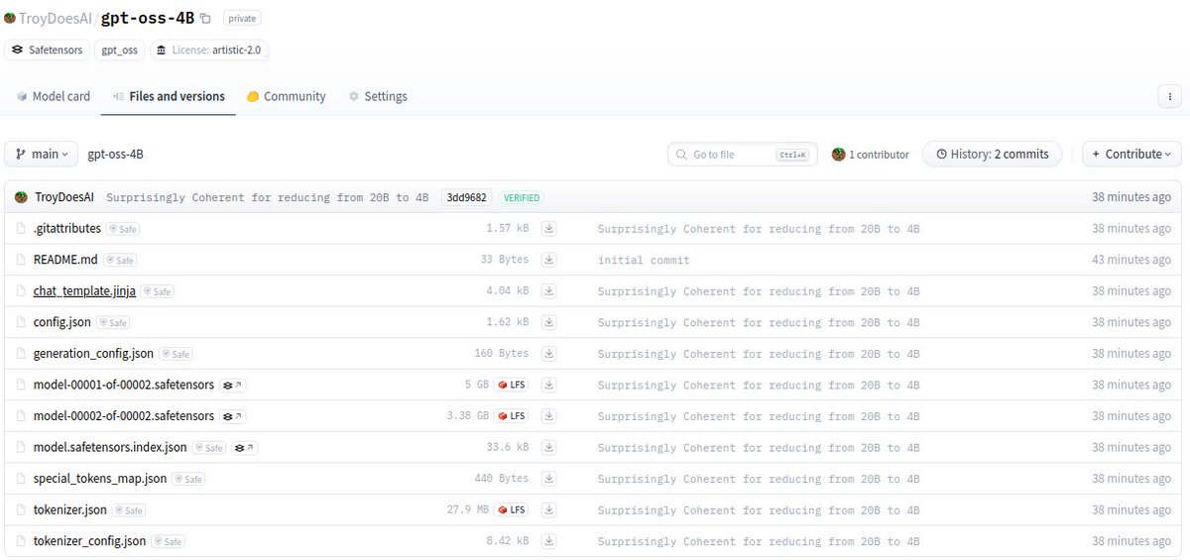Screen dimensions: 1190x560
Task: Click the Go to file search field
Action: point(743,154)
